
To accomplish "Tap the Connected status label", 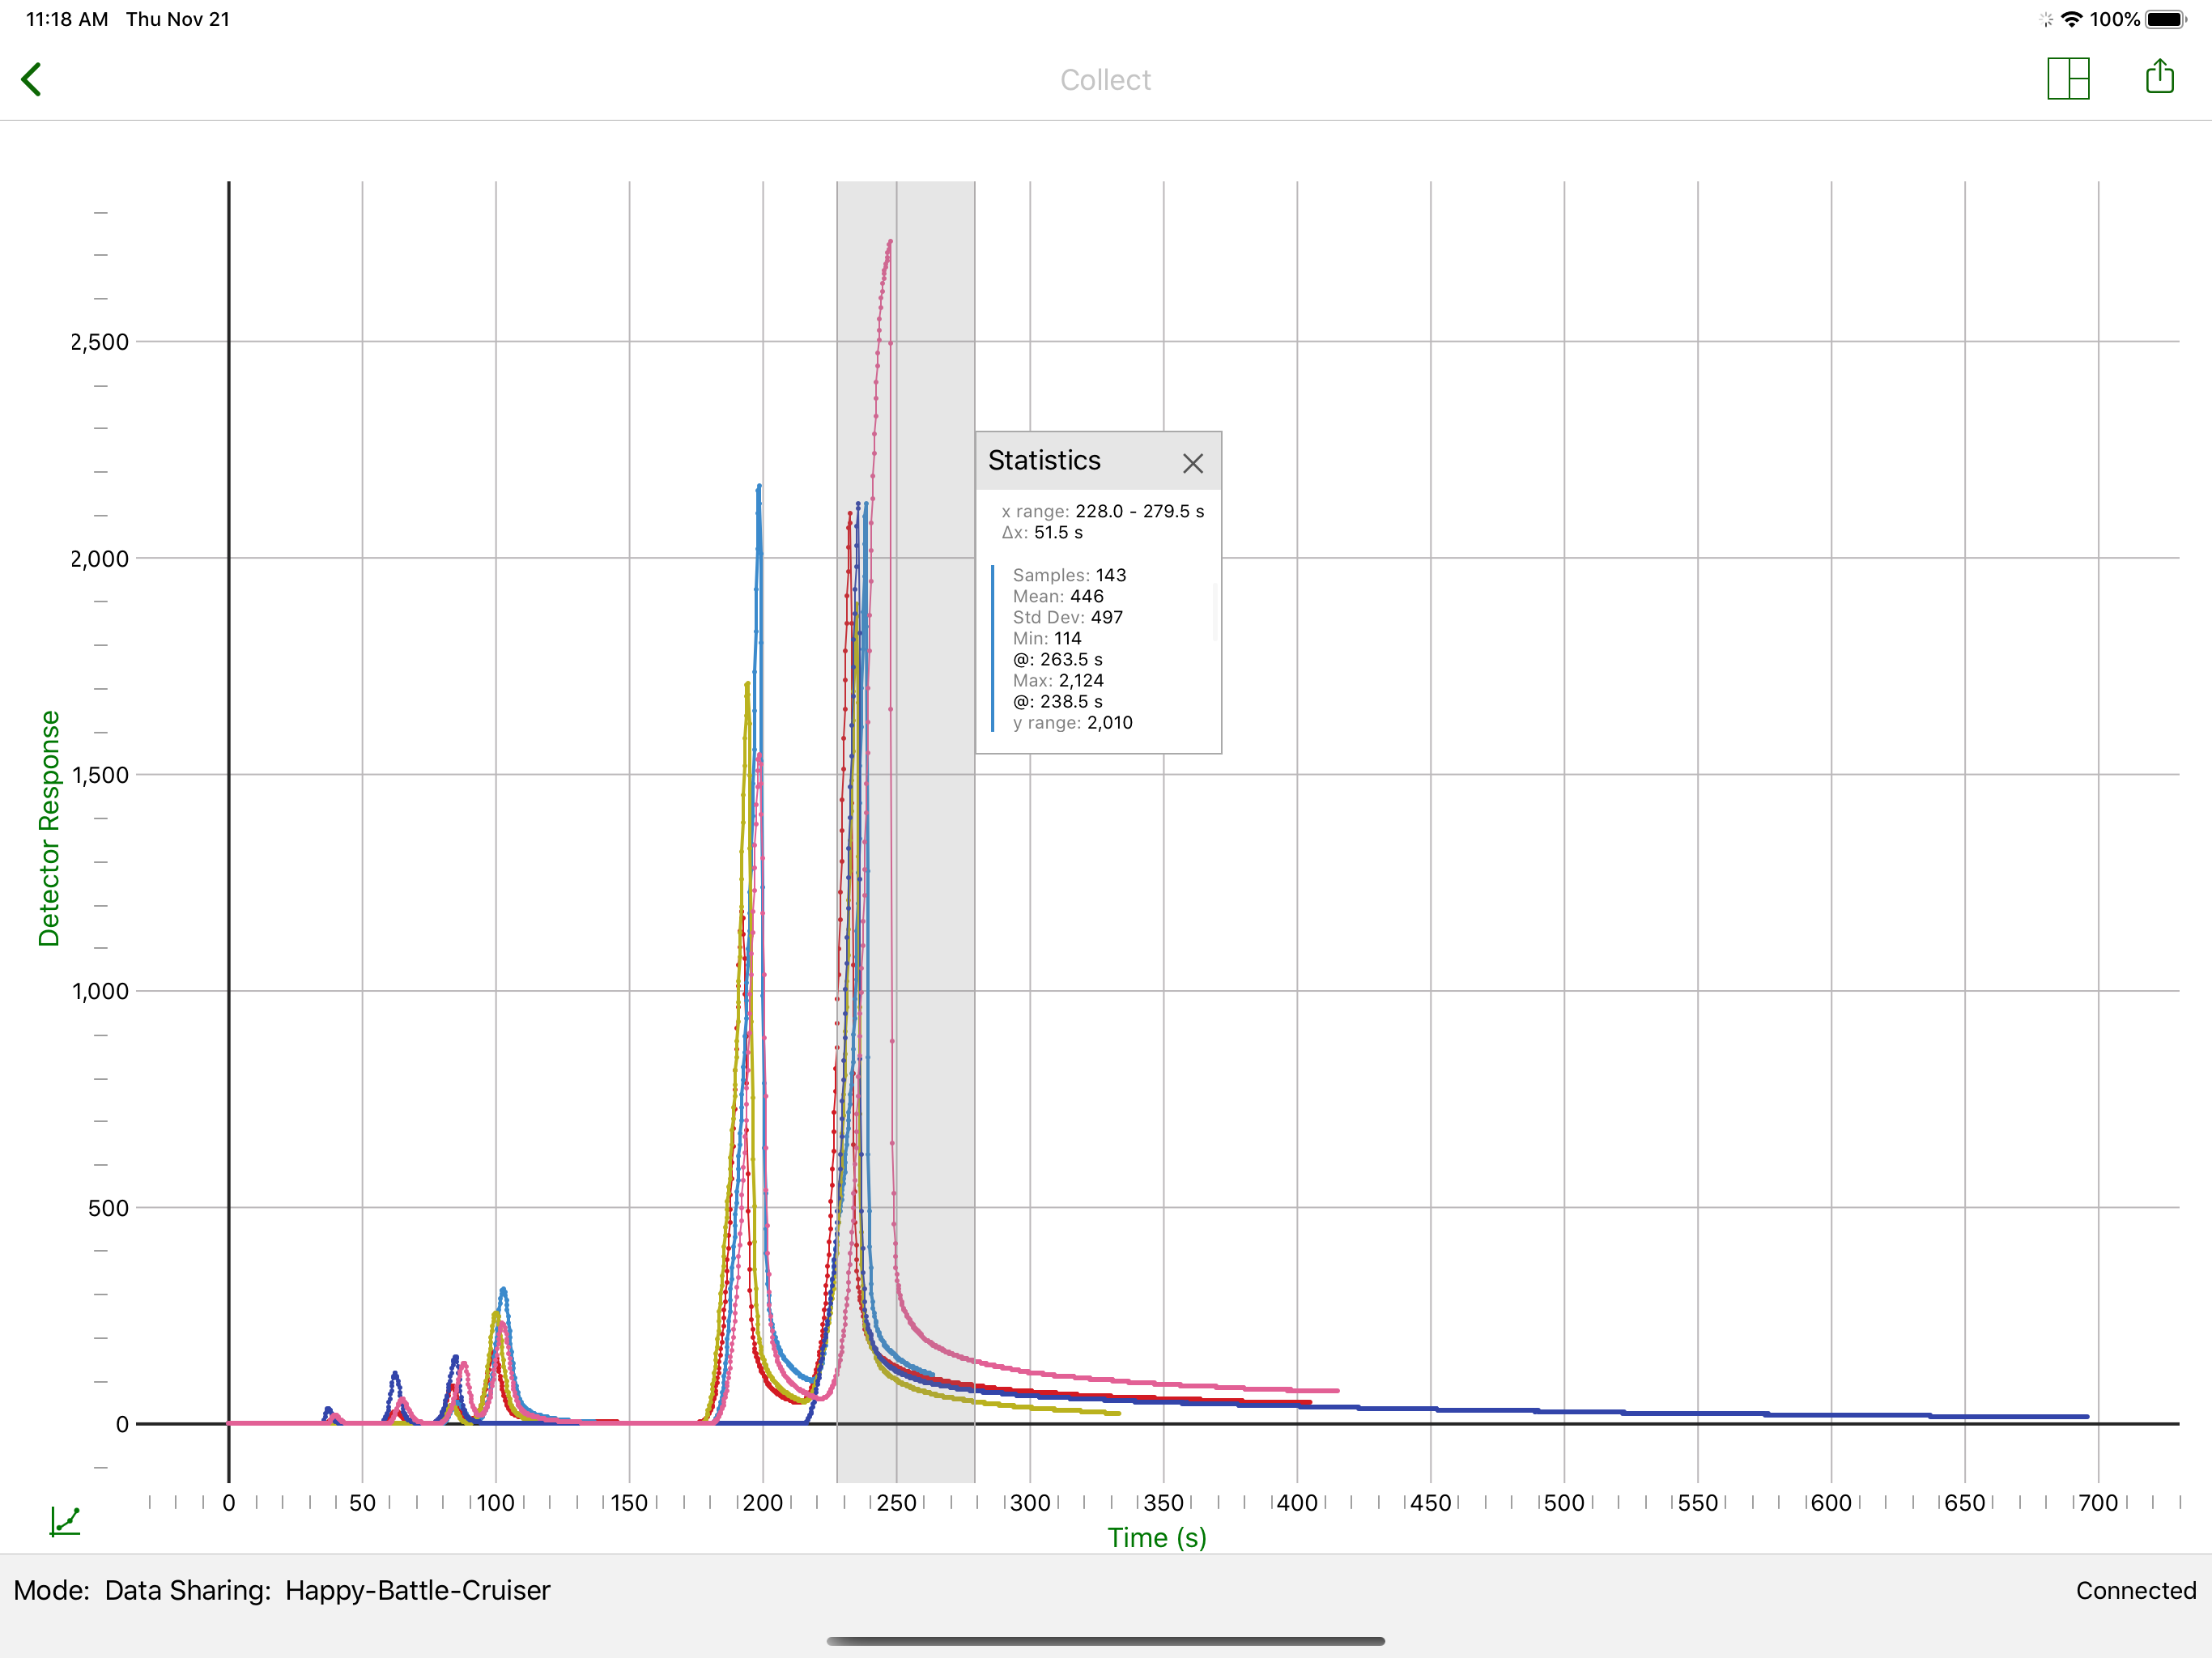I will pos(2135,1590).
